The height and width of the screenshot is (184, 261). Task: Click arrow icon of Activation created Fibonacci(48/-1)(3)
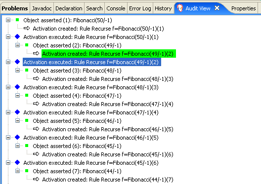coord(36,78)
